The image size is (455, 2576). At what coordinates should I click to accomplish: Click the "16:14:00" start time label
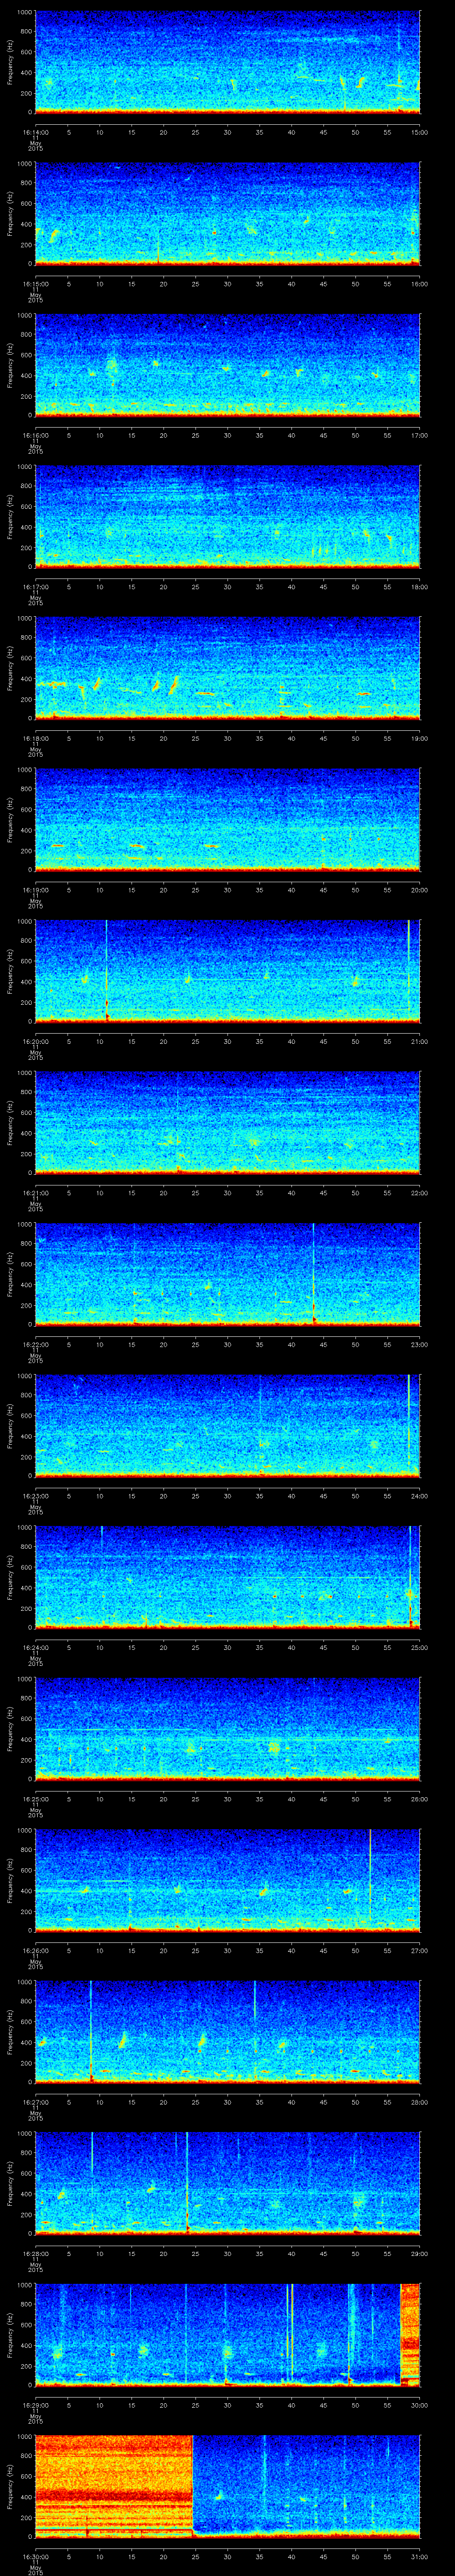(x=35, y=131)
